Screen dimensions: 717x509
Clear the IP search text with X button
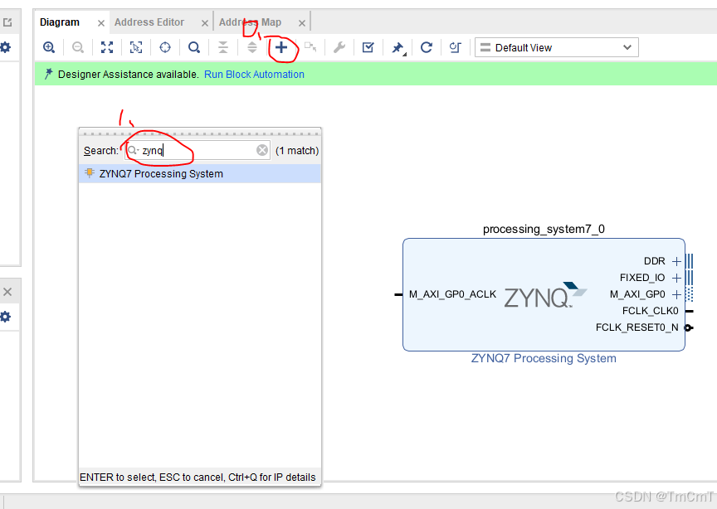pos(262,150)
